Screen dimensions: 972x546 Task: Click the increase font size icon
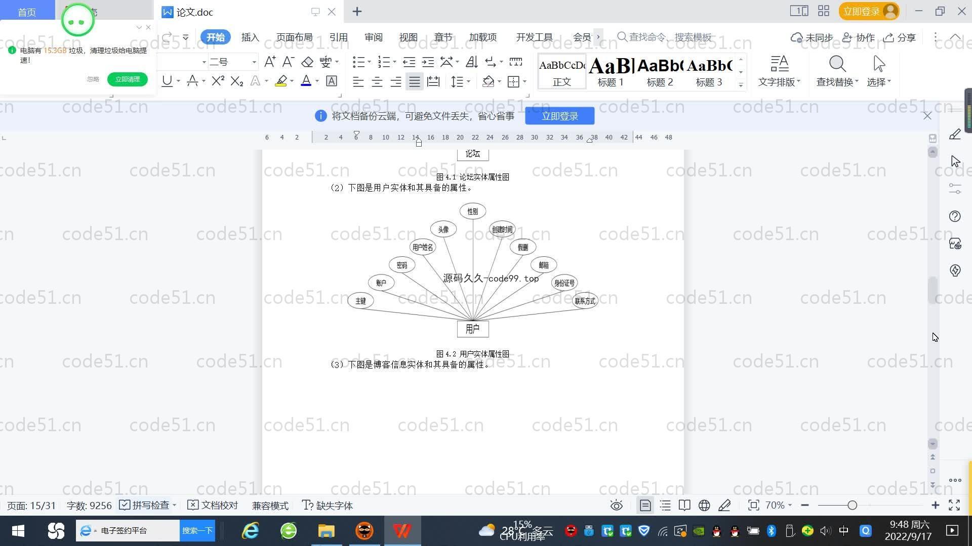click(270, 62)
